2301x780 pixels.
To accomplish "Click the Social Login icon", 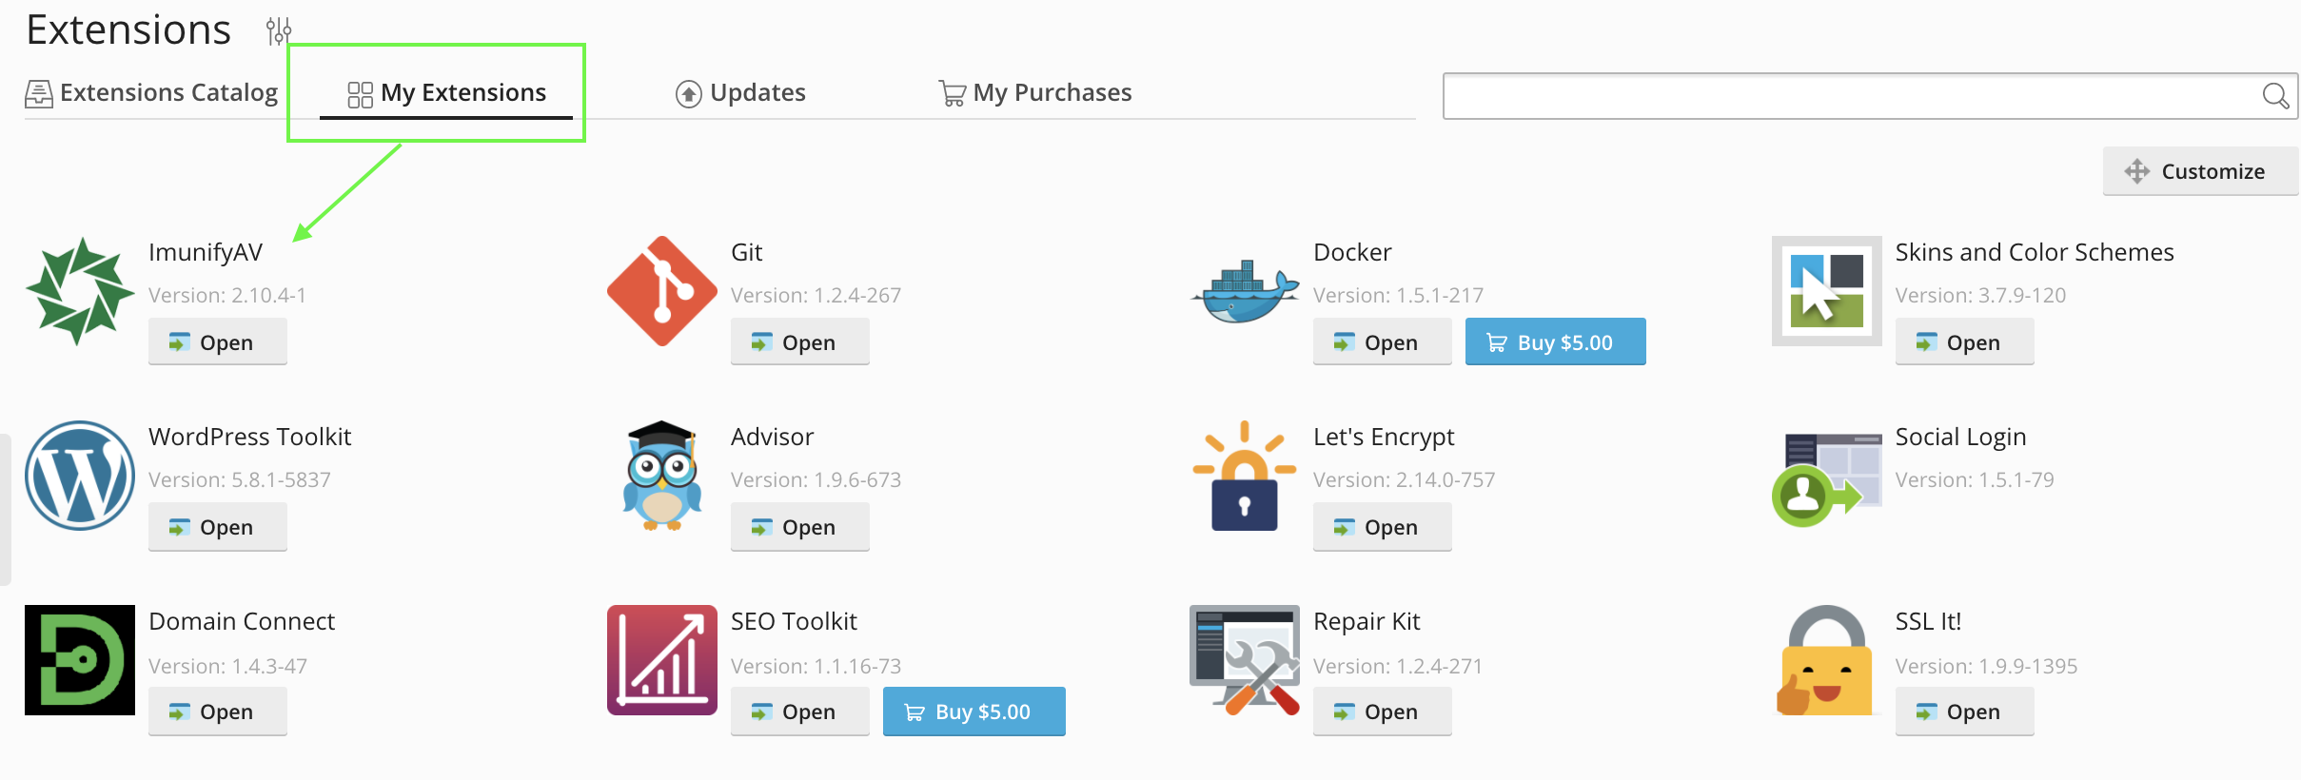I will pos(1827,479).
